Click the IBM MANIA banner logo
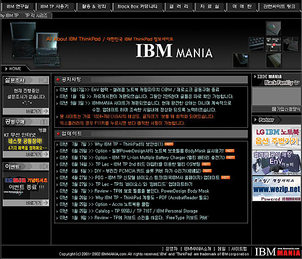This screenshot has height=259, width=302. (x=174, y=51)
